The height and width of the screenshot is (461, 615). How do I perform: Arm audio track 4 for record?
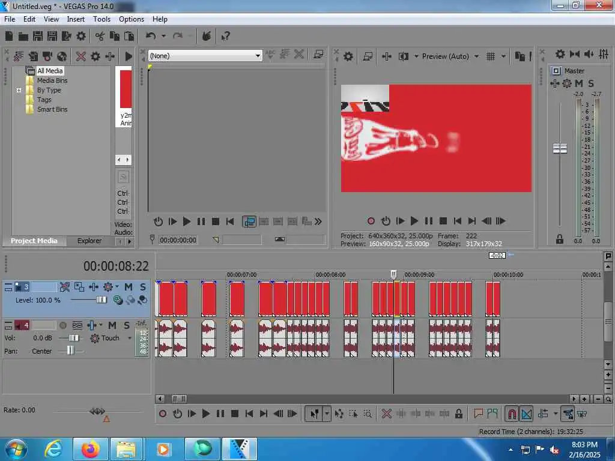62,325
